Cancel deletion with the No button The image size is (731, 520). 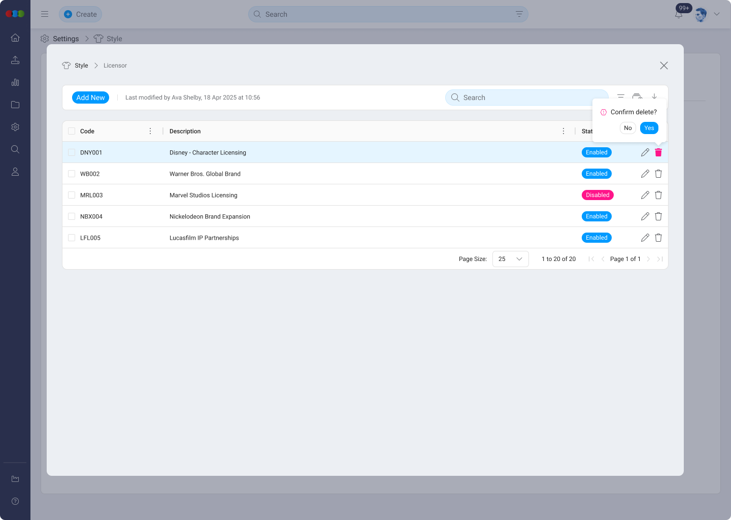tap(627, 128)
